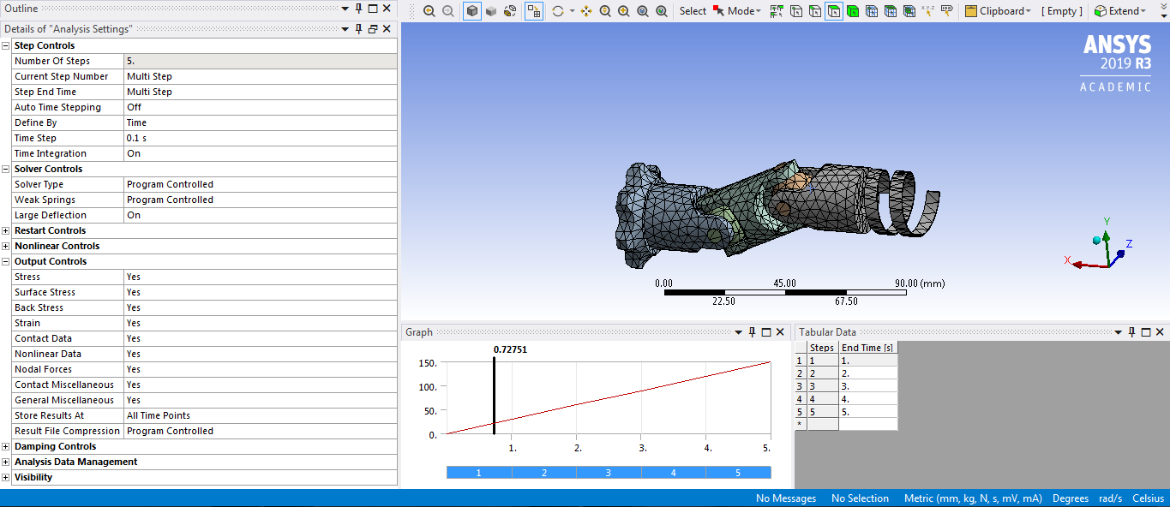Click the Zoom In magnifier icon
Screen dimensions: 1170x507
point(606,11)
